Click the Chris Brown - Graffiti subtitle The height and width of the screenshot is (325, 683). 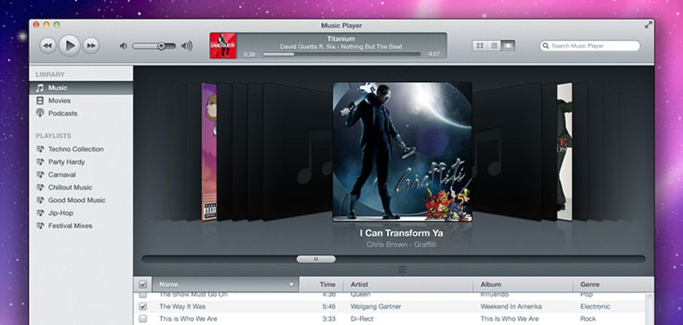coord(401,244)
